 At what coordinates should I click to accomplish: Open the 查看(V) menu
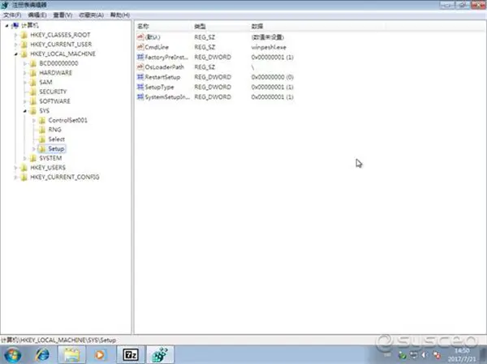62,15
